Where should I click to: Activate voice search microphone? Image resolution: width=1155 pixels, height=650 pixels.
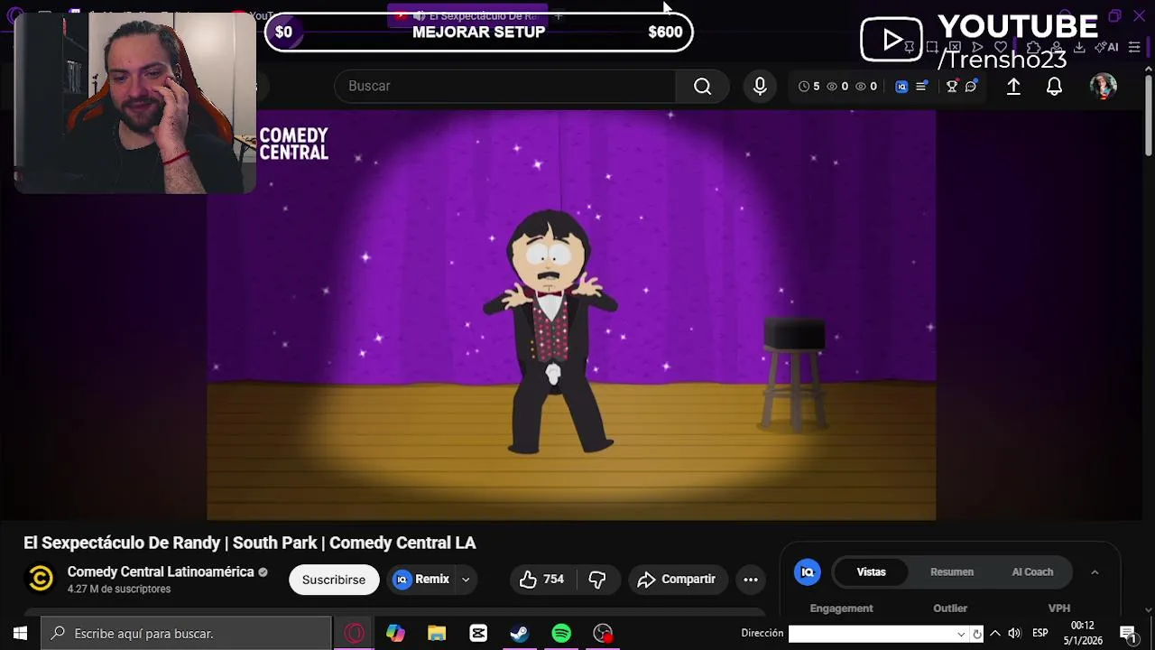coord(760,86)
